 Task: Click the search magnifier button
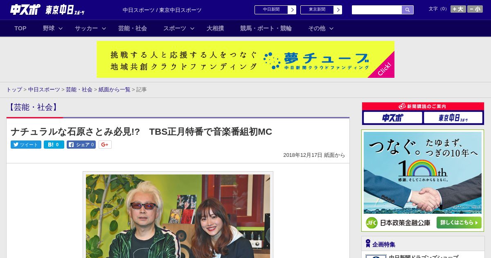coord(408,10)
